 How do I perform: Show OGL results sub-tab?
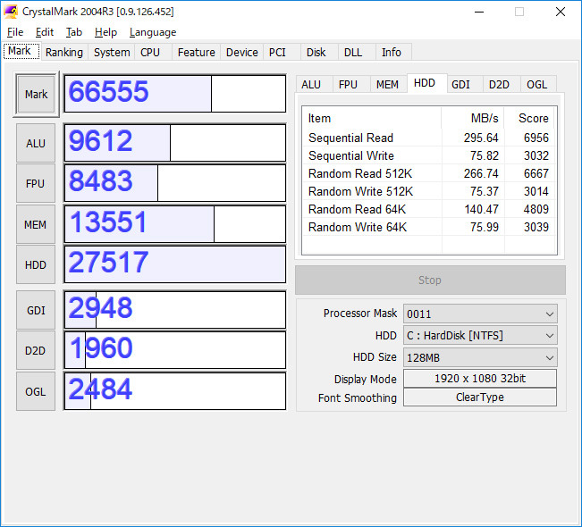coord(537,85)
